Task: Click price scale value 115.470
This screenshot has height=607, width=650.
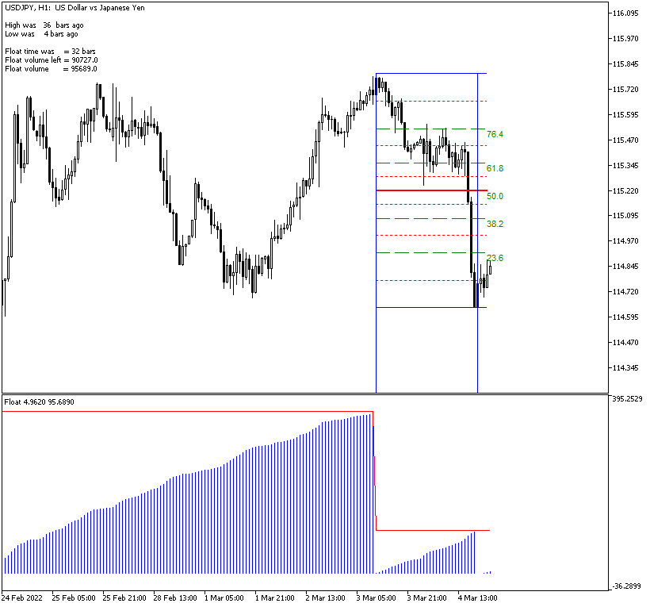Action: click(x=625, y=140)
